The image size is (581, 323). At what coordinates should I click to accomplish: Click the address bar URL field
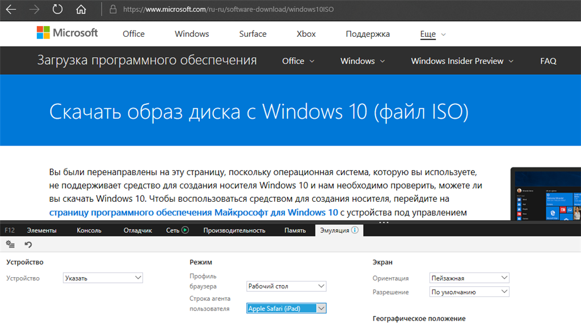(228, 9)
